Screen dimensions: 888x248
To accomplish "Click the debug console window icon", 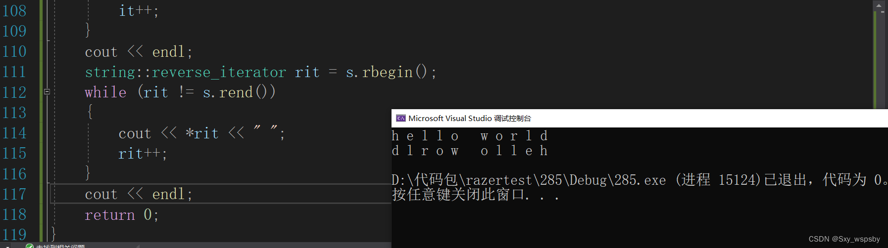I will (x=401, y=118).
